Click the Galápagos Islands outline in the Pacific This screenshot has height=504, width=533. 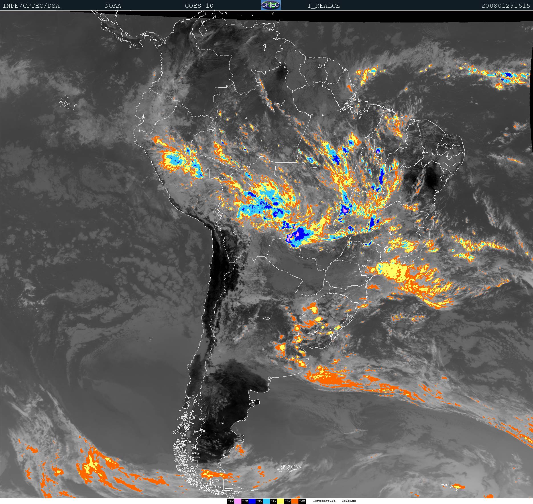point(65,103)
